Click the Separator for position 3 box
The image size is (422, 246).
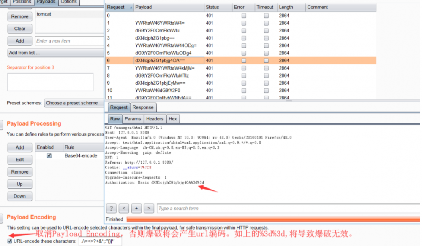[50, 82]
